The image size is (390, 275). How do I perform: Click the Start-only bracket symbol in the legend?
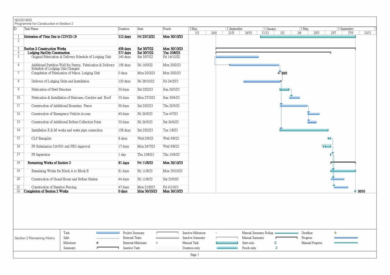[275, 243]
